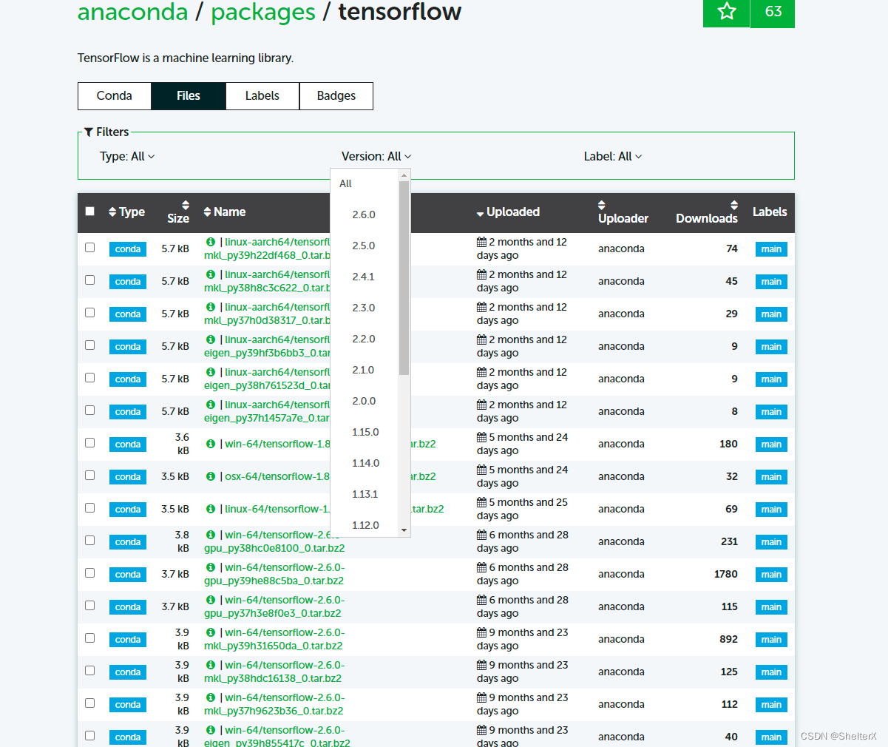Sort table by Downloads column
888x747 pixels.
pyautogui.click(x=707, y=212)
